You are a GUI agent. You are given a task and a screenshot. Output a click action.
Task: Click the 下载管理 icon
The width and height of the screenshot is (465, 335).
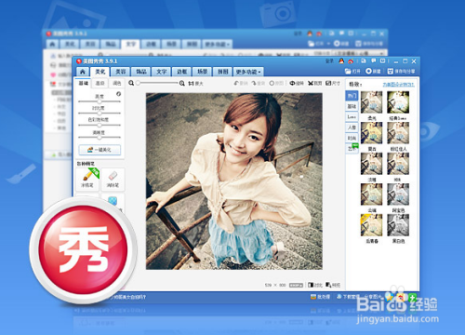pyautogui.click(x=339, y=297)
